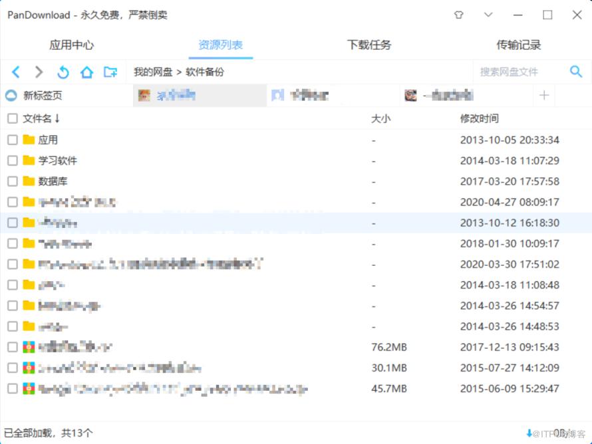The image size is (592, 444).
Task: Toggle the select-all checkbox beside 文件名
Action: click(13, 118)
